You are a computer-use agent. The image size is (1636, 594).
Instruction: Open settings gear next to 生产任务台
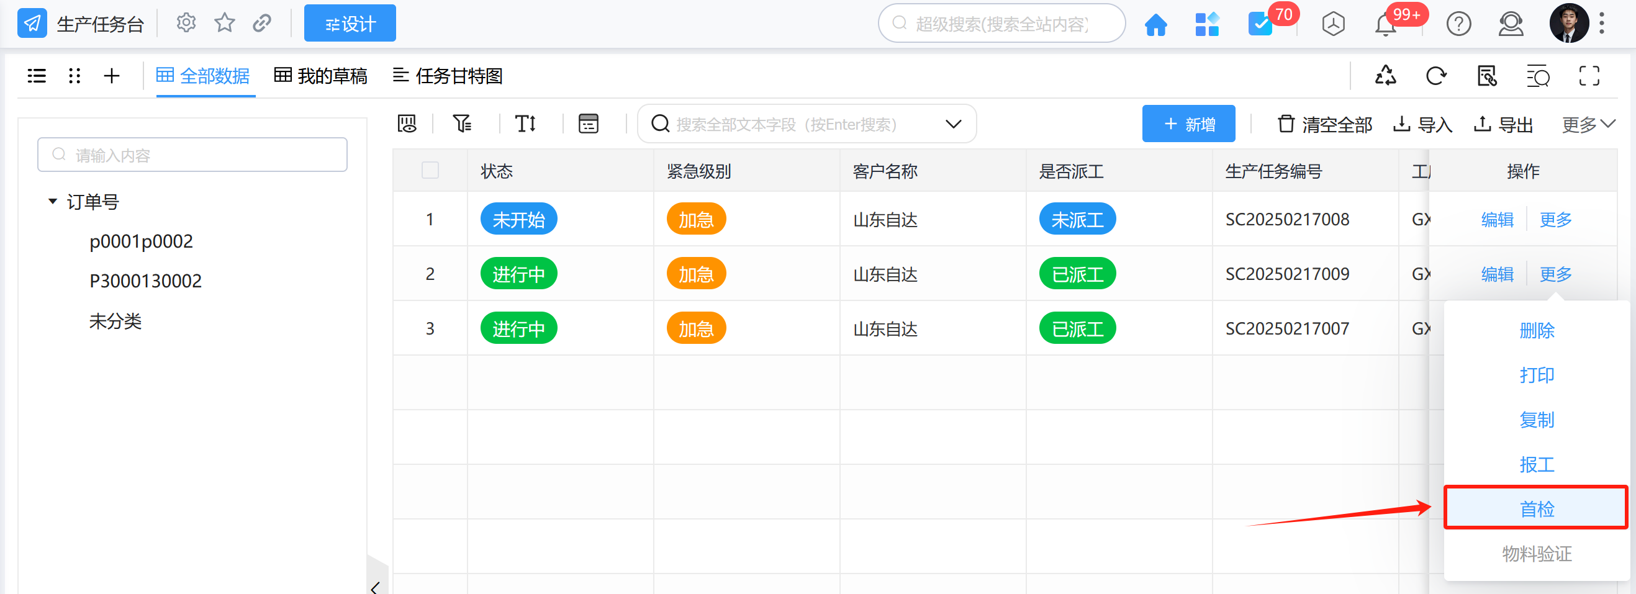pyautogui.click(x=186, y=24)
